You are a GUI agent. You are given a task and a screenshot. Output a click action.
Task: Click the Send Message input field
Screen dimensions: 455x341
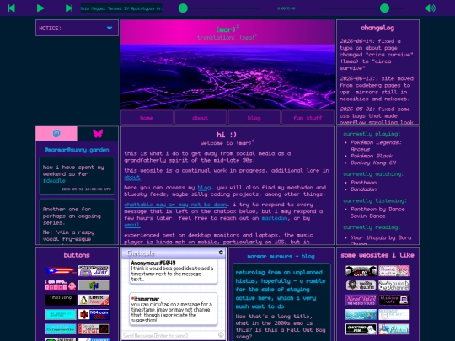pos(169,335)
